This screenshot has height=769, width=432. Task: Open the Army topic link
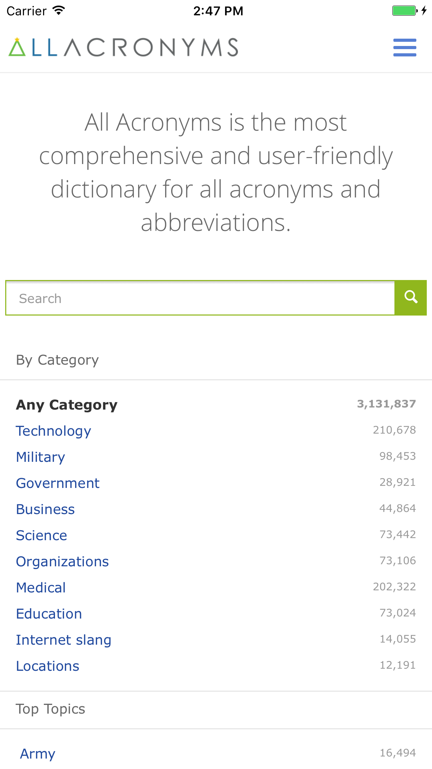coord(38,754)
